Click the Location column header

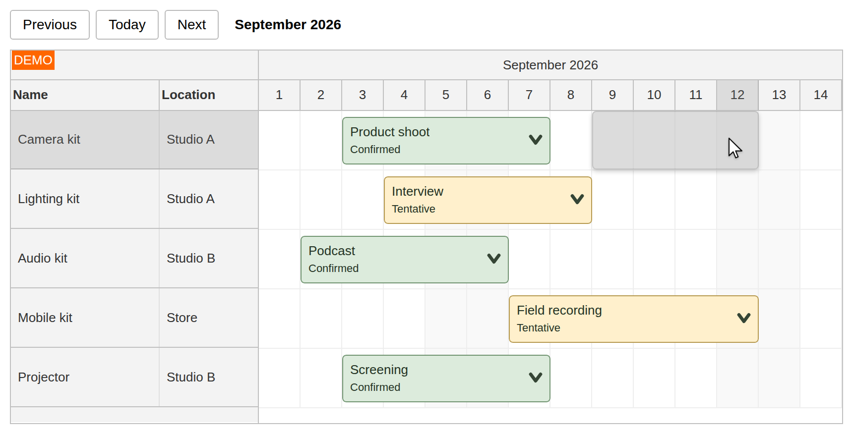tap(208, 95)
